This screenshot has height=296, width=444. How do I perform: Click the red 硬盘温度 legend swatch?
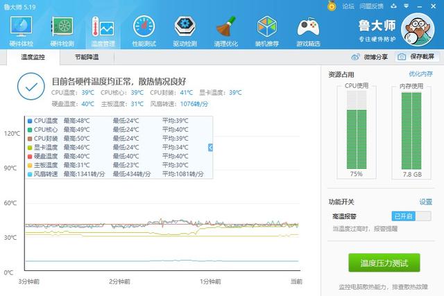point(30,157)
